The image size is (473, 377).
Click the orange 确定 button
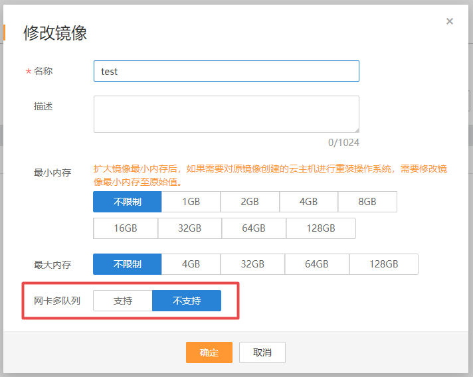(209, 352)
